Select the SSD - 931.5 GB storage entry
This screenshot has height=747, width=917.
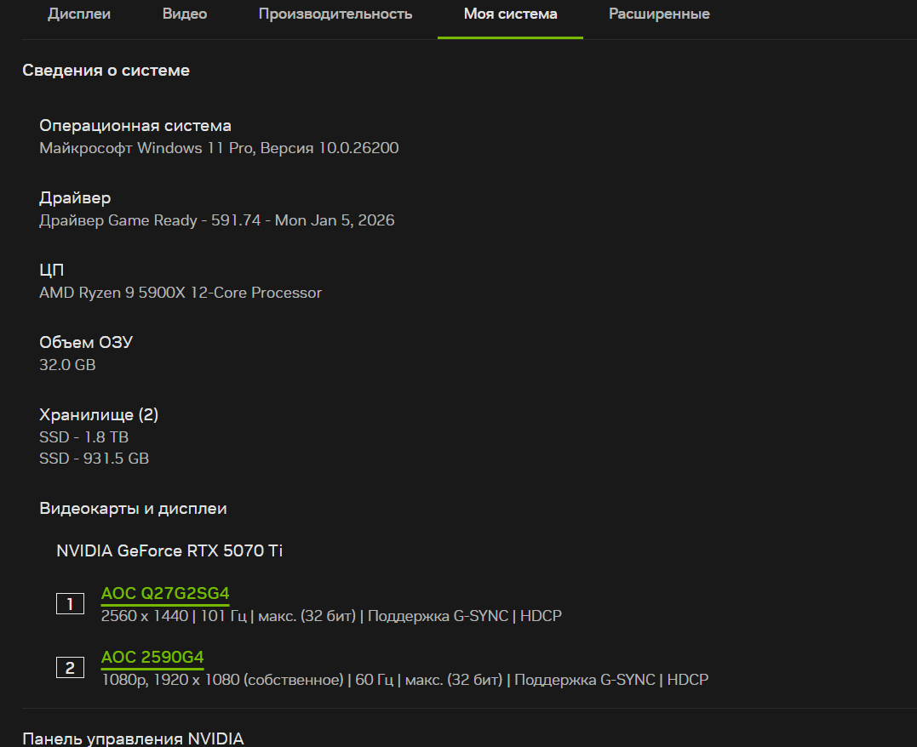(x=94, y=459)
